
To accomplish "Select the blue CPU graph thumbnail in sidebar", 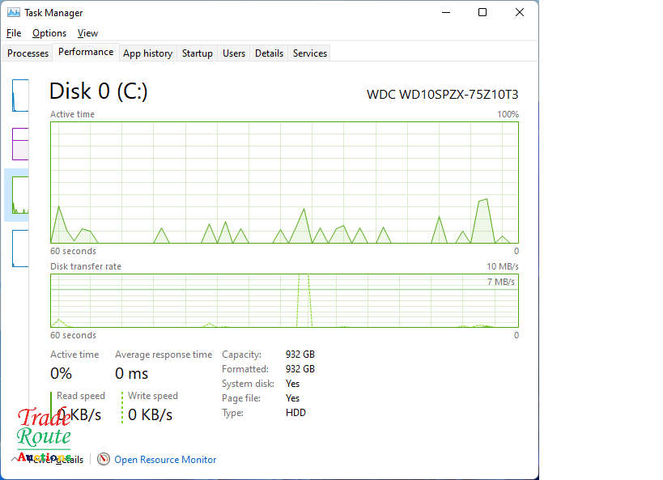I will point(19,96).
